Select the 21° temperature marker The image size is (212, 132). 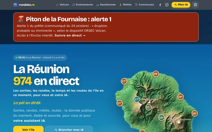coord(148,107)
